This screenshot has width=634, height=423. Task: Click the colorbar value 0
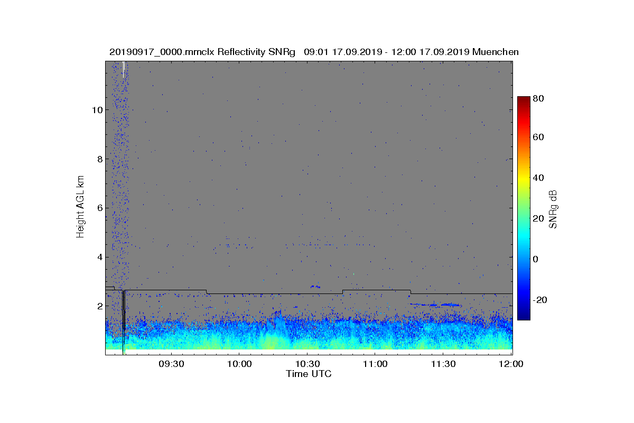click(x=536, y=259)
